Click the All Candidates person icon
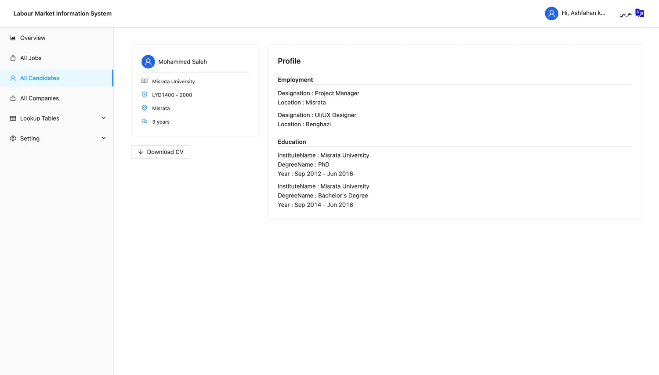The image size is (659, 375). (x=13, y=78)
